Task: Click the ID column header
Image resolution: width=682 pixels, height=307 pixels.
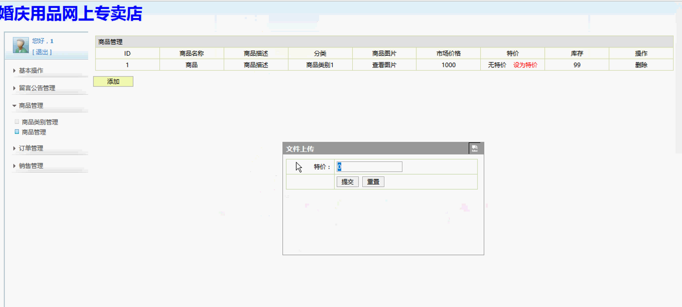Action: tap(127, 54)
